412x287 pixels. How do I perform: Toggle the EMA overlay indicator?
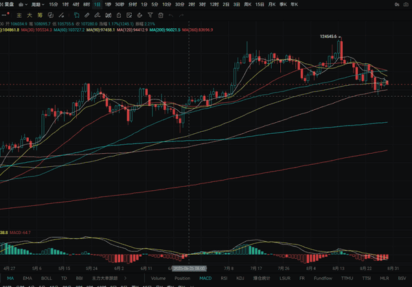pos(27,279)
